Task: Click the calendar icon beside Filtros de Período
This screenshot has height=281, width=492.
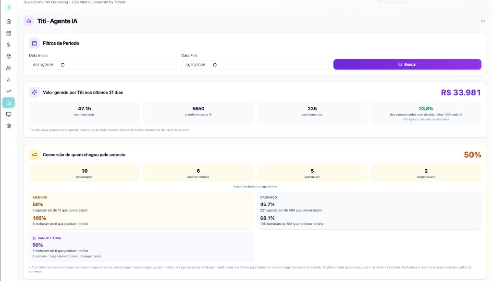Action: (35, 43)
